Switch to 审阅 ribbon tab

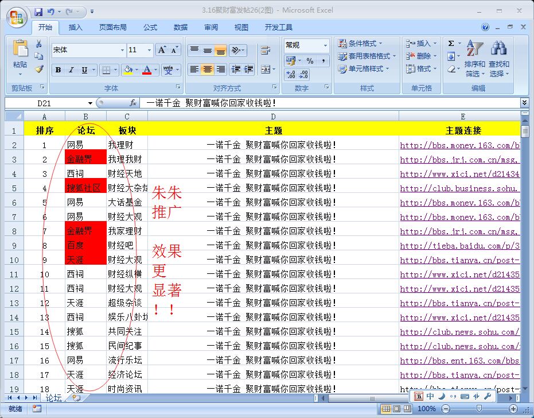pyautogui.click(x=211, y=28)
